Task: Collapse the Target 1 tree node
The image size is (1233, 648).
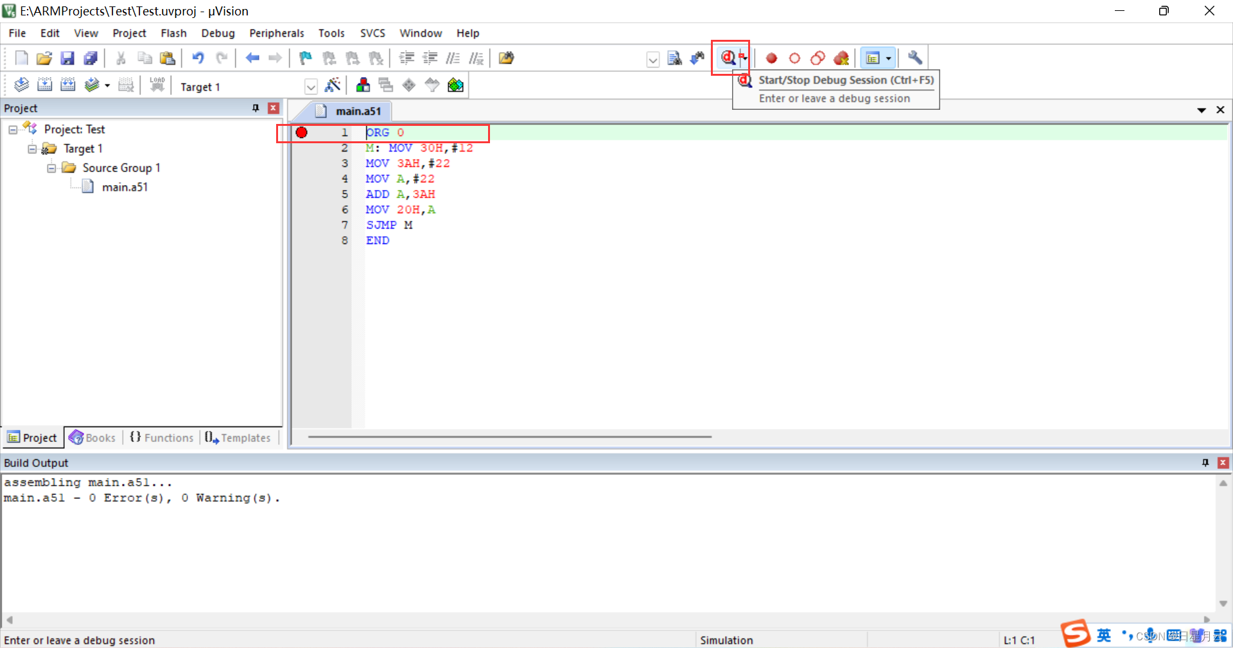Action: [x=32, y=149]
